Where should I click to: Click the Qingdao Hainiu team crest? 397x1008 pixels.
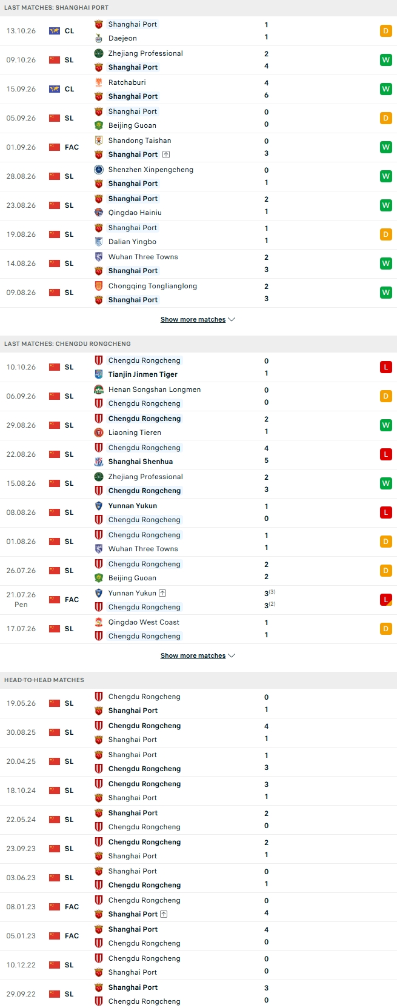tap(99, 213)
